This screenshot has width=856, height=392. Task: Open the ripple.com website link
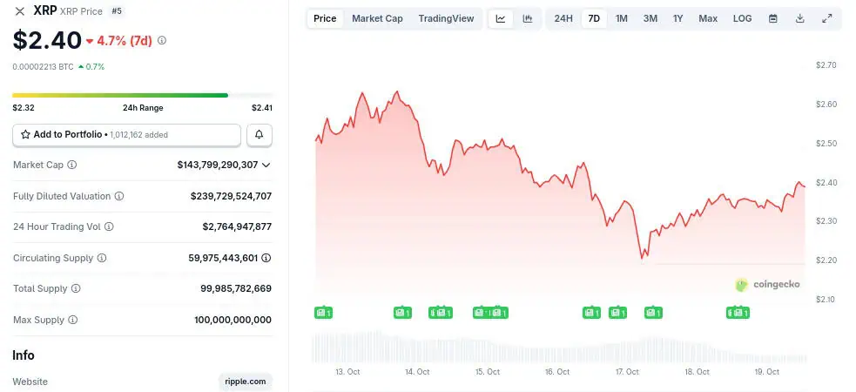(246, 382)
